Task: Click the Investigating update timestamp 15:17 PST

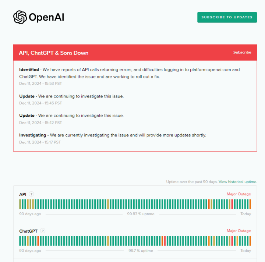Action: (40, 142)
